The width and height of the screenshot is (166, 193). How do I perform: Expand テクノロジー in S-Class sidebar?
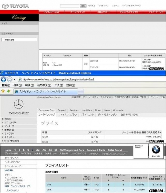pyautogui.click(x=10, y=137)
